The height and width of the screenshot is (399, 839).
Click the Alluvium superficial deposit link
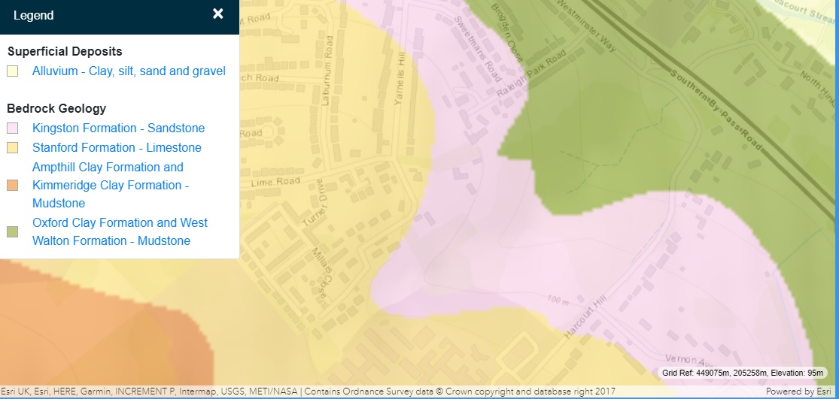point(129,71)
